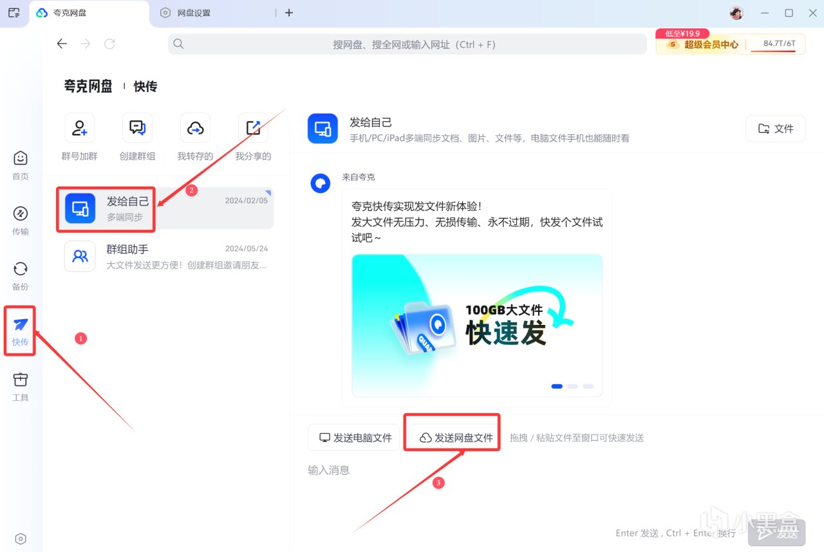Refresh the page with reload icon

coord(110,44)
